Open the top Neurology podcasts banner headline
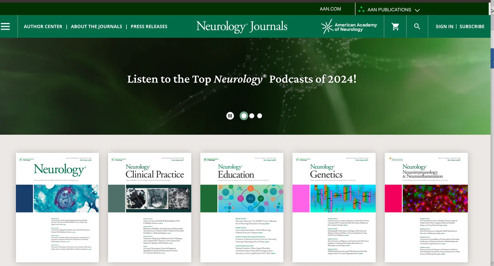 coord(242,79)
